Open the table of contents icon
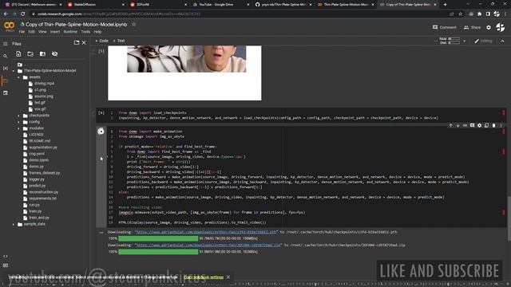Screen dimensions: 511x287 click(6, 44)
